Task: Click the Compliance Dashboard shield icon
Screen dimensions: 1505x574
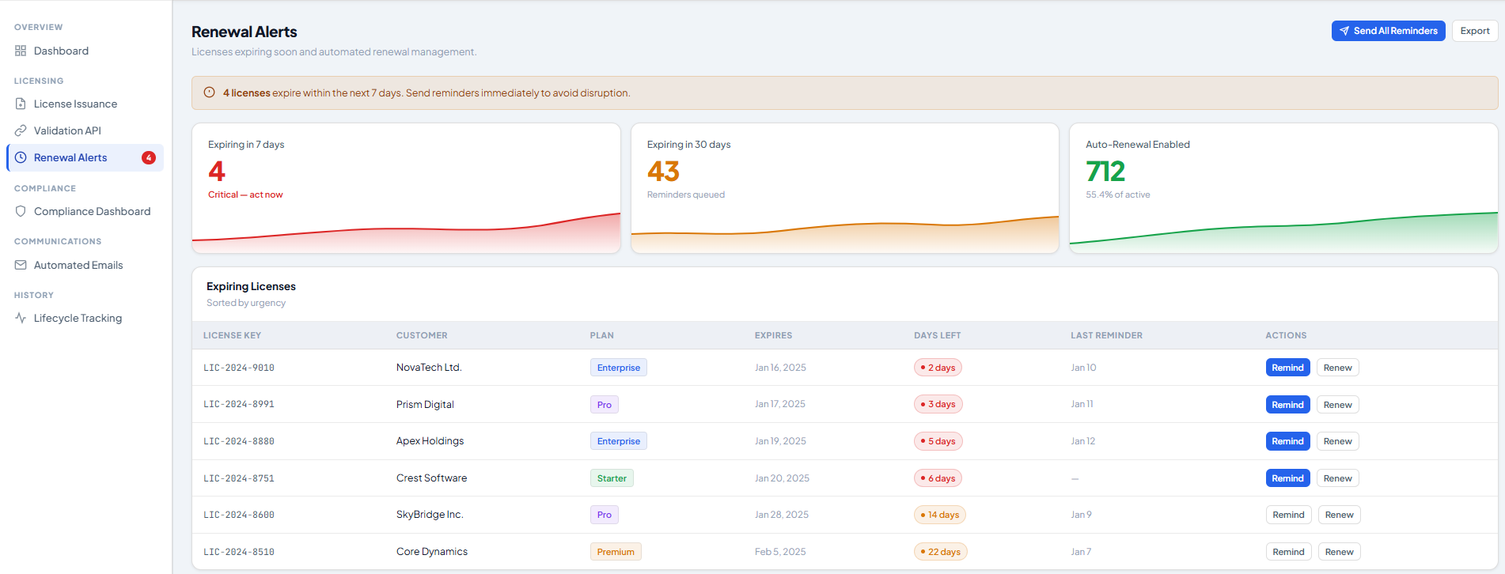Action: click(x=21, y=211)
